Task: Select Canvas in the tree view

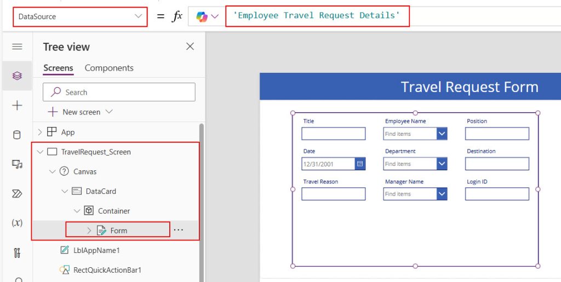Action: point(85,171)
